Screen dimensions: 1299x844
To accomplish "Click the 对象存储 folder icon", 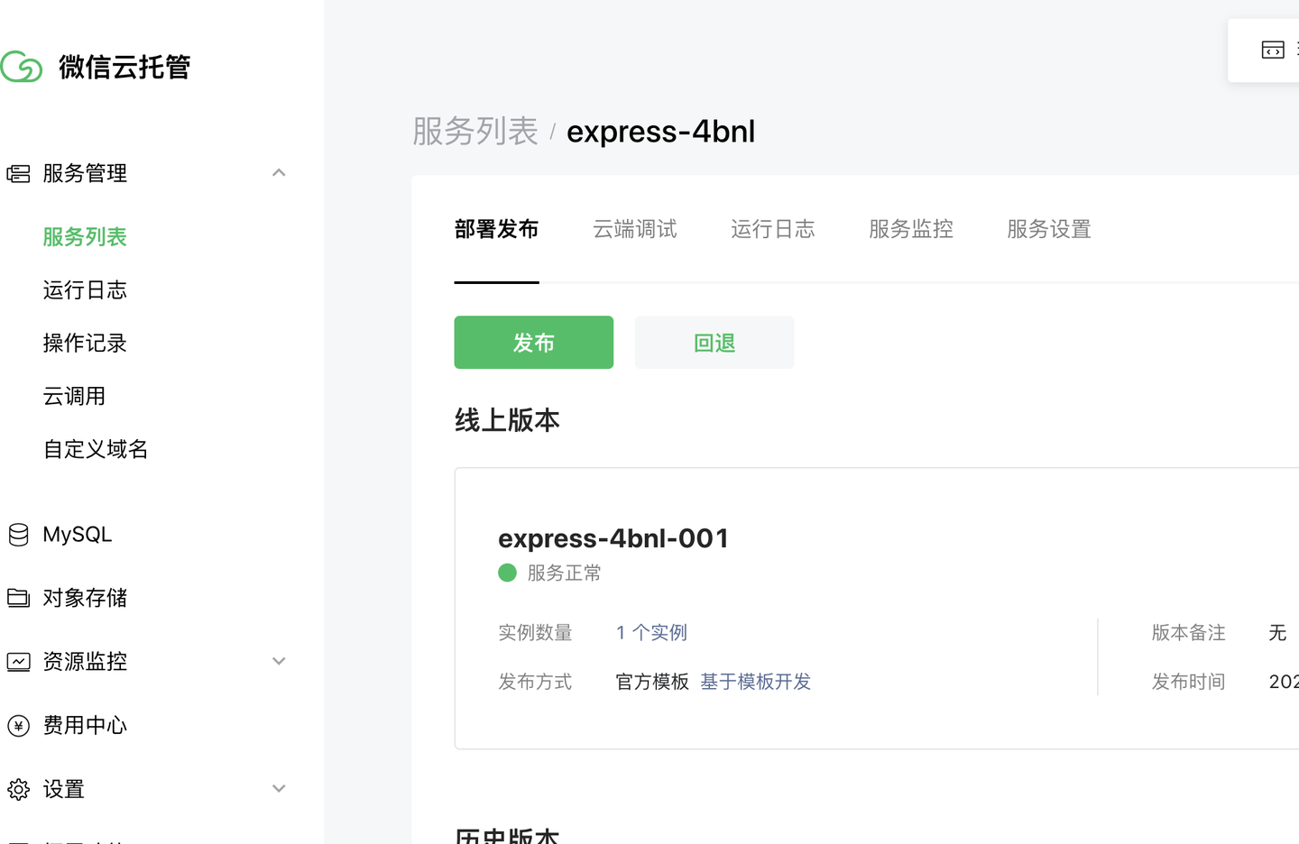I will point(18,598).
